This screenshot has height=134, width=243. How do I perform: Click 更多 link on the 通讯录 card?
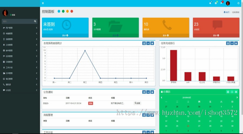pos(166,35)
